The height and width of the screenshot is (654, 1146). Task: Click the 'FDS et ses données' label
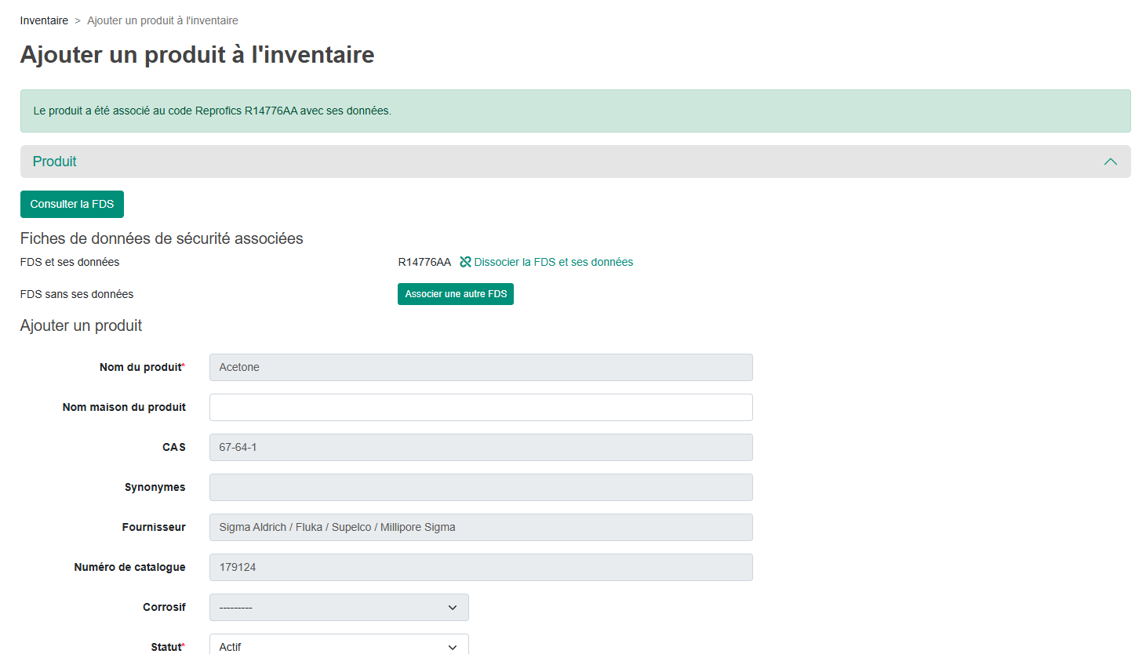70,262
